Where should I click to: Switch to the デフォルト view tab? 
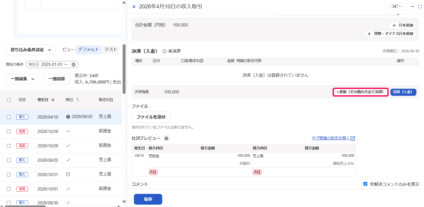click(89, 49)
